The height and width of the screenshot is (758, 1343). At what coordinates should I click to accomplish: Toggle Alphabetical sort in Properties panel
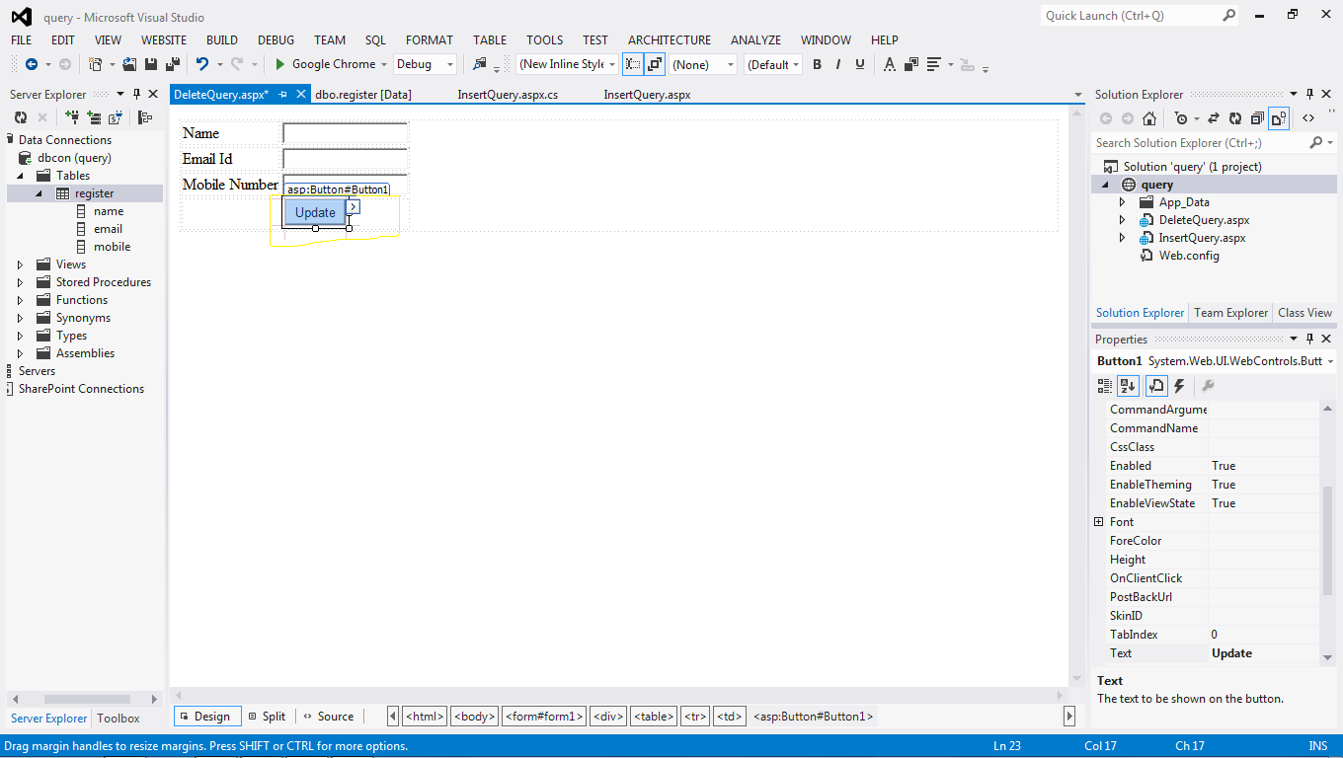pyautogui.click(x=1129, y=386)
